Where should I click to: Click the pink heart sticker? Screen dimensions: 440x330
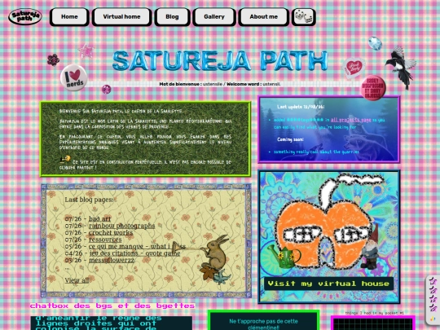pos(354,68)
